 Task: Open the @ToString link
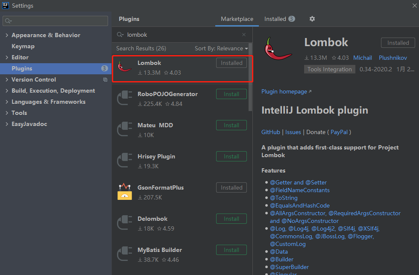[284, 198]
